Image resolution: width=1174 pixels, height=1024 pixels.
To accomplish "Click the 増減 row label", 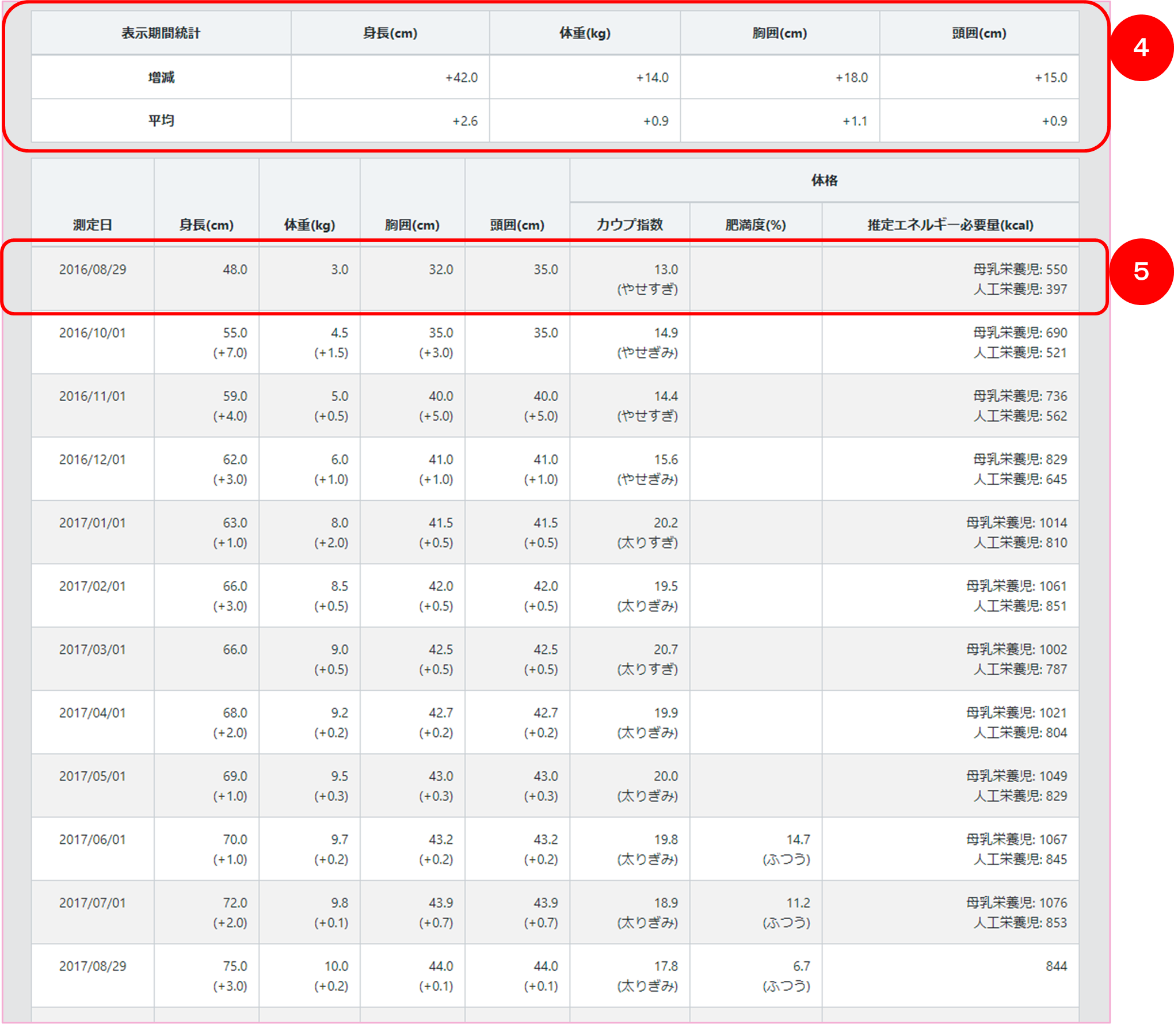I will 161,77.
